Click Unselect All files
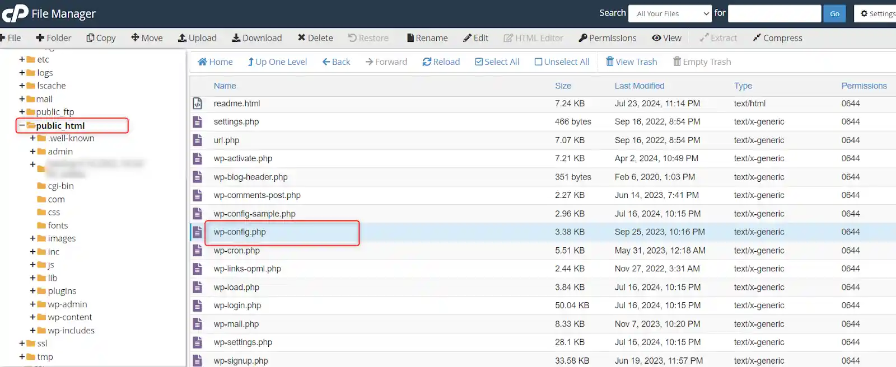Screen dimensions: 896x367 [562, 62]
